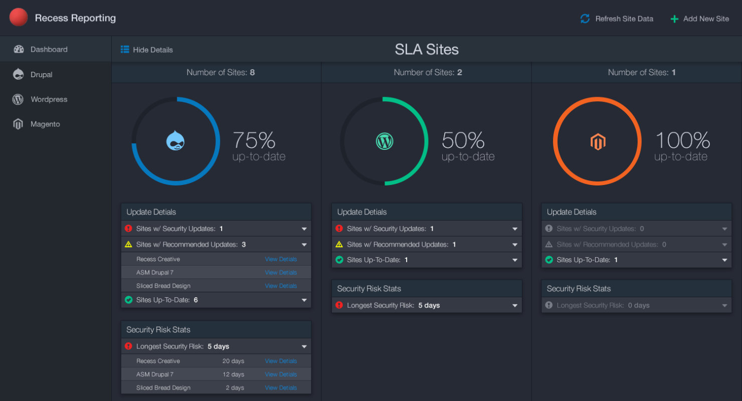Click the grey alert icon in Magento Longest Security Risk
The width and height of the screenshot is (742, 401).
click(x=549, y=305)
